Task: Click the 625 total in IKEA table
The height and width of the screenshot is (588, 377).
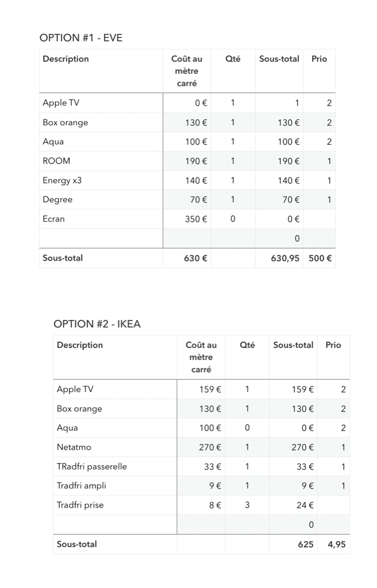Action: 293,544
